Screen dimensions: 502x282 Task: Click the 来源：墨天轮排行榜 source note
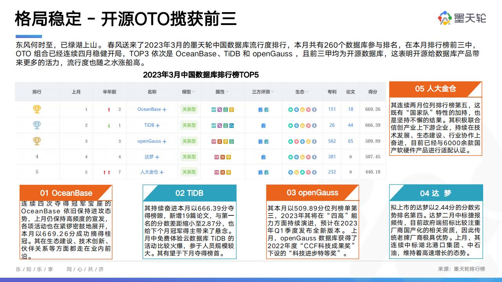(x=462, y=269)
